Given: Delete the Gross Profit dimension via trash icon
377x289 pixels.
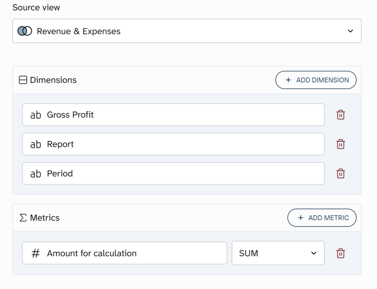Looking at the screenshot, I should pyautogui.click(x=341, y=114).
